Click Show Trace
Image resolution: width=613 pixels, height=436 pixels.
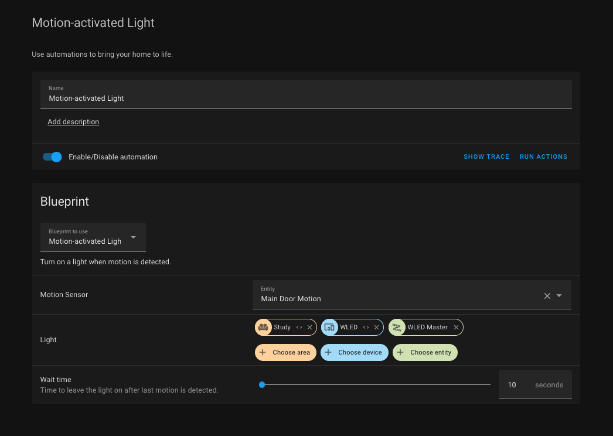[486, 157]
